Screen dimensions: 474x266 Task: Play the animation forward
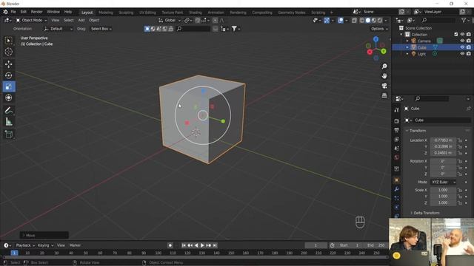tap(202, 245)
